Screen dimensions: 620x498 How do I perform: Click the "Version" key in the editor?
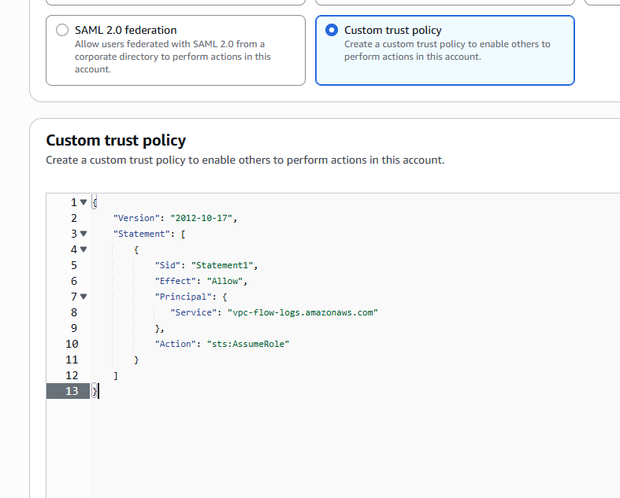click(136, 218)
